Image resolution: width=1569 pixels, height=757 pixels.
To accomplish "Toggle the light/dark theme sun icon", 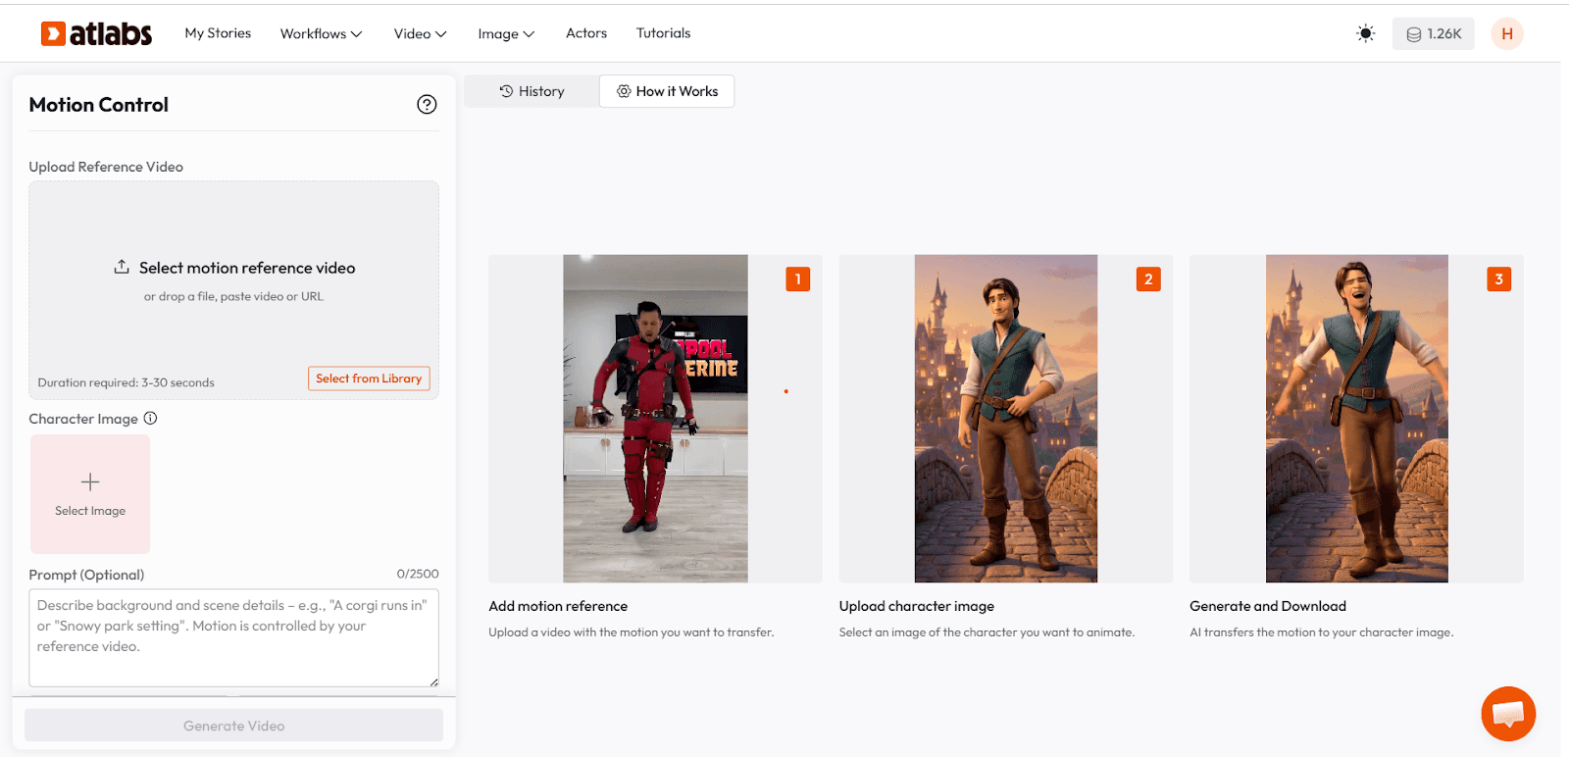I will tap(1365, 33).
